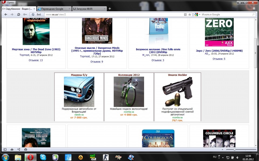Open Опасные мысли / Dangerous Minds link
The width and height of the screenshot is (259, 161).
tap(97, 51)
